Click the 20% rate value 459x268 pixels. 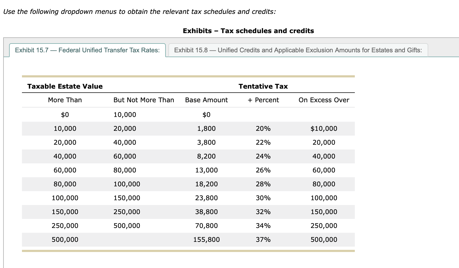click(x=263, y=128)
